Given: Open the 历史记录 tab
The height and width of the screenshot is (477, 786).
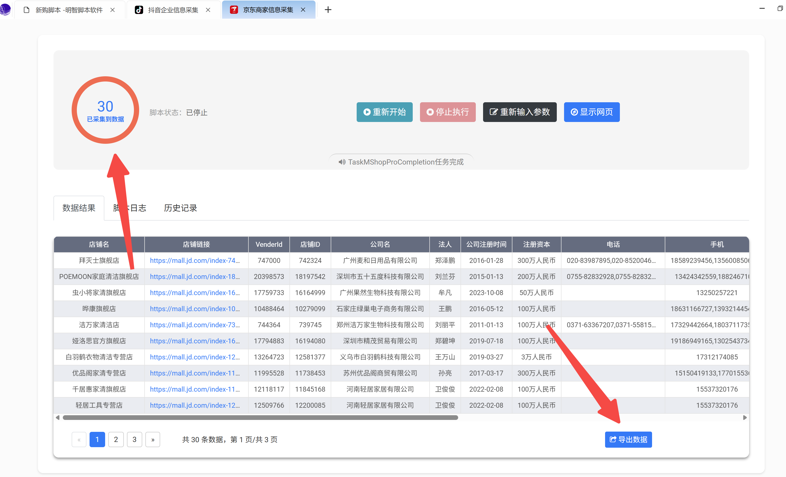Looking at the screenshot, I should tap(181, 208).
